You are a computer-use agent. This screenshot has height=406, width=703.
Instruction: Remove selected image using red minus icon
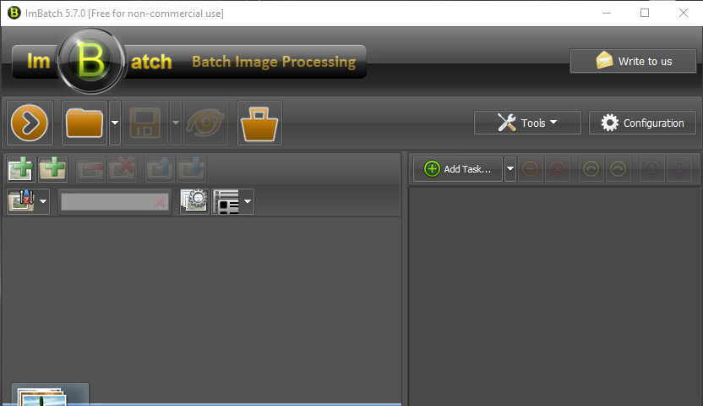coord(90,169)
